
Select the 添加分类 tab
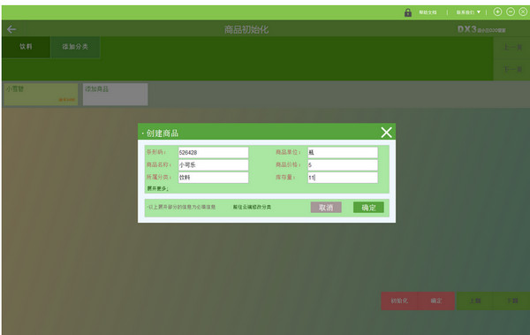click(75, 47)
